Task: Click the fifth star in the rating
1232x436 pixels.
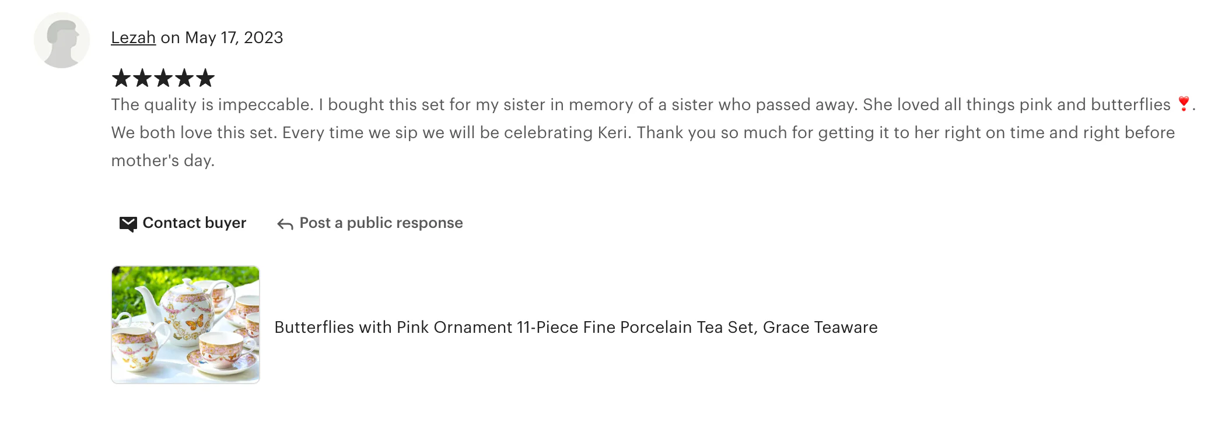Action: (205, 78)
